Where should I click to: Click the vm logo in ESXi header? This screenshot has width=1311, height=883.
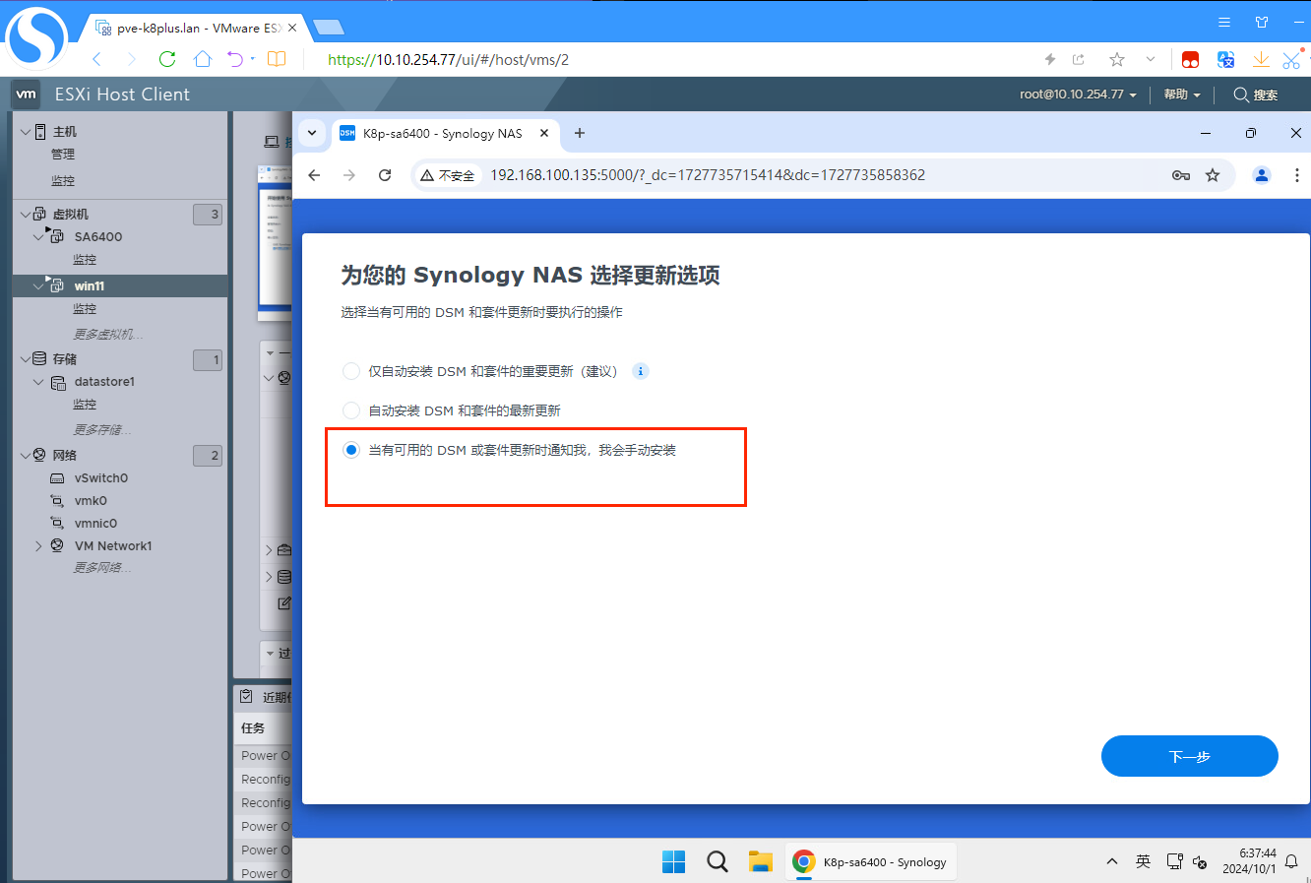(27, 95)
